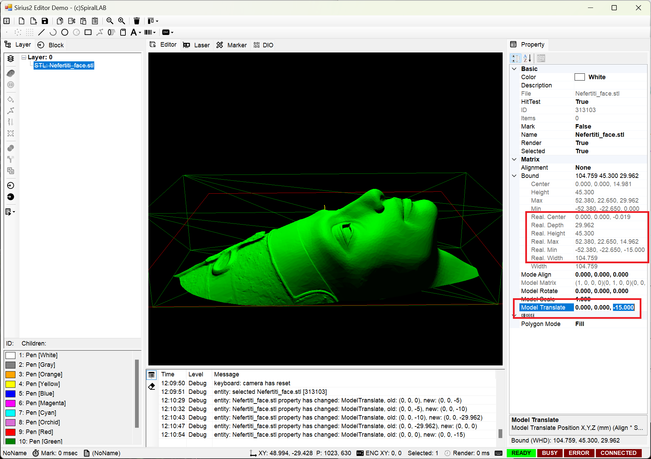Toggle categorized view in Property panel
The height and width of the screenshot is (459, 651).
point(516,58)
